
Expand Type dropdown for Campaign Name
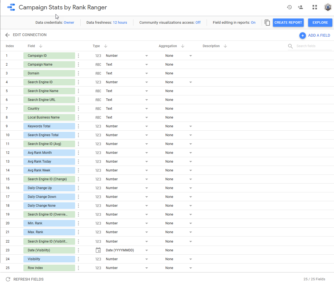click(x=146, y=64)
